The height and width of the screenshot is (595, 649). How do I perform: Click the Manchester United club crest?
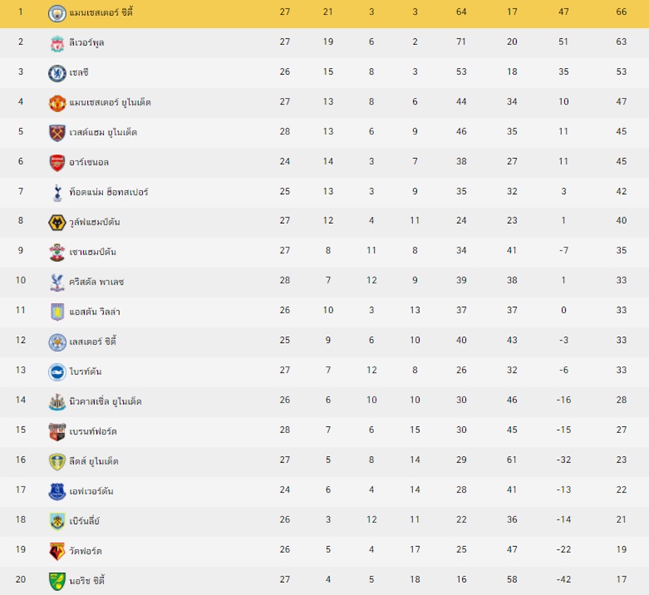(57, 103)
